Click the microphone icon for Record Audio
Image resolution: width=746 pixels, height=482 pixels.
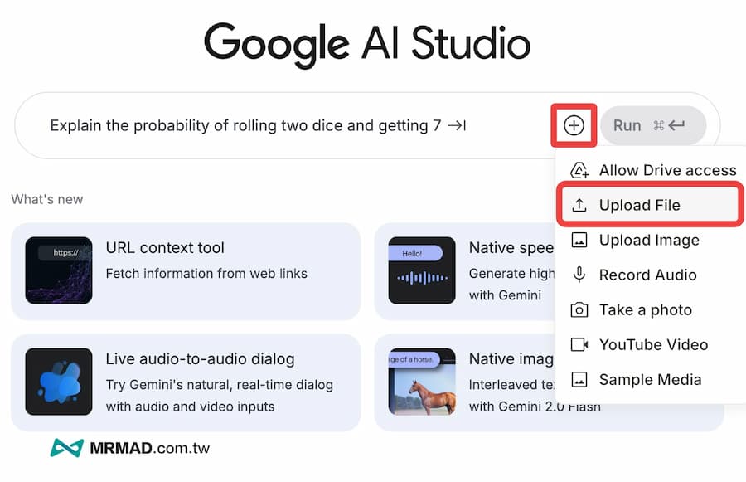point(580,275)
